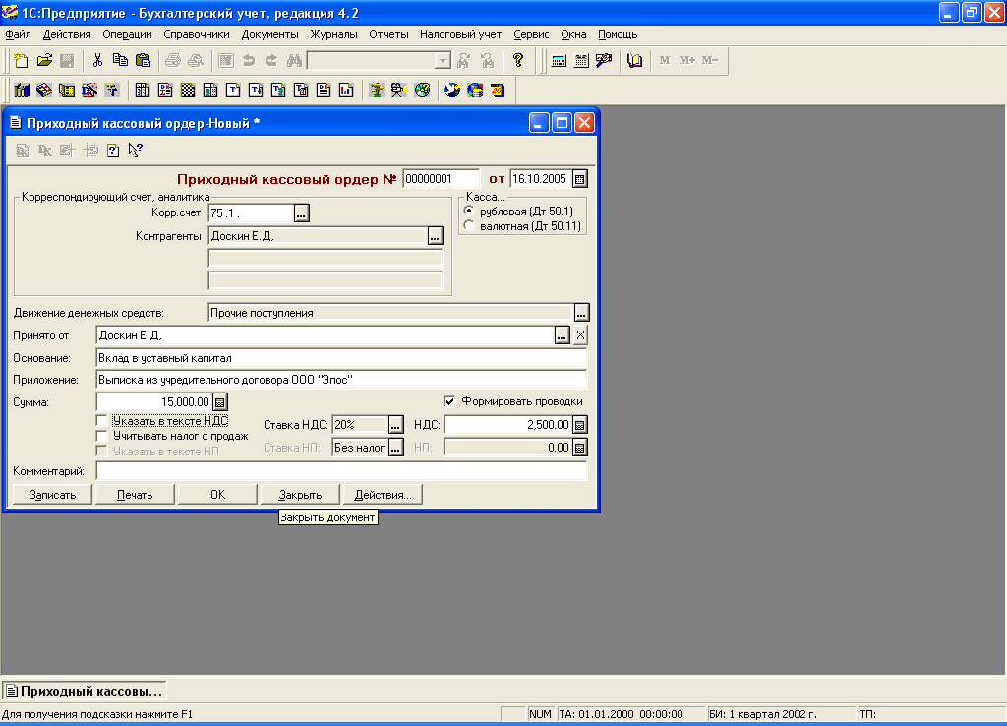
Task: Open selection button for Ставка НП
Action: (x=396, y=448)
